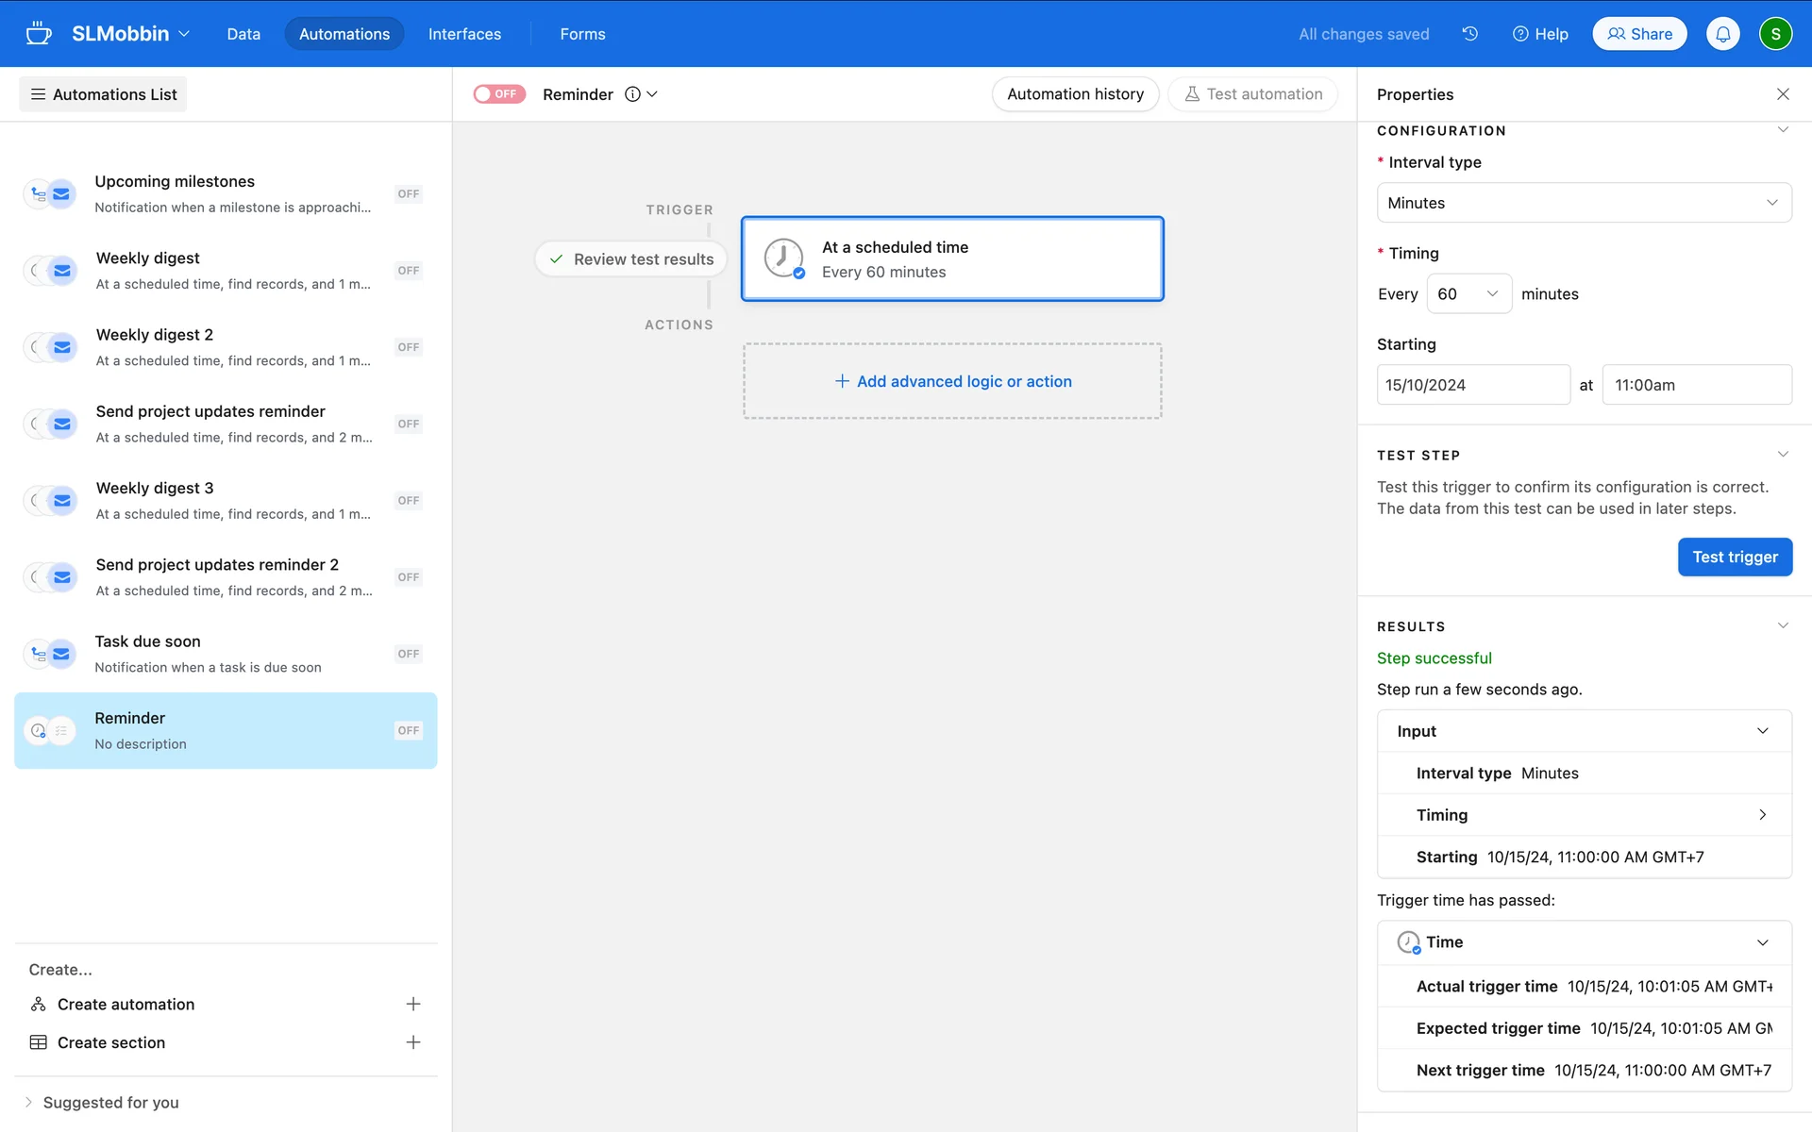
Task: Click the starting date input field
Action: pyautogui.click(x=1472, y=385)
